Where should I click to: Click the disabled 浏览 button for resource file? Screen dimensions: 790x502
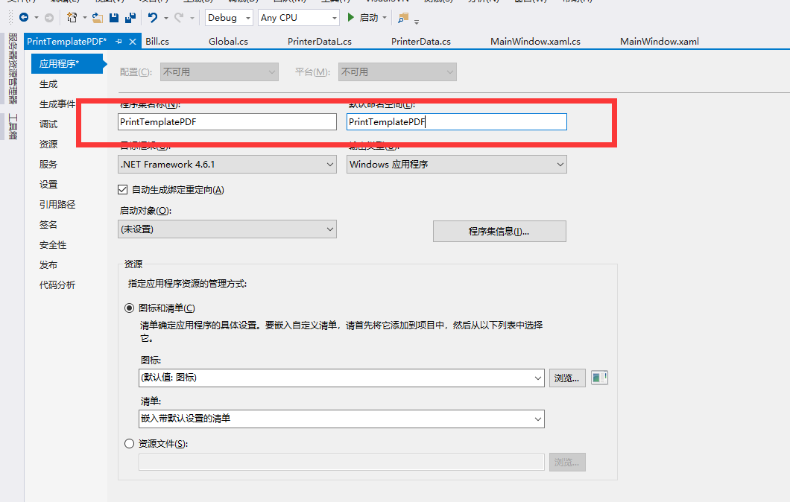[567, 463]
